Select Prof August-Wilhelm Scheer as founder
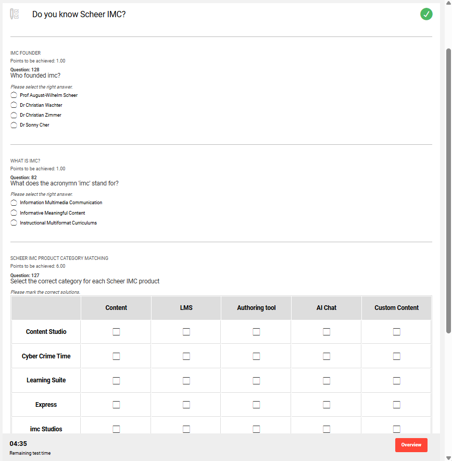This screenshot has height=461, width=452. pyautogui.click(x=14, y=95)
